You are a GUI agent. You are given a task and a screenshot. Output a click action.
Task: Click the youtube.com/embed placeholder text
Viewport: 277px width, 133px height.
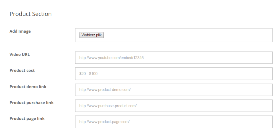click(111, 58)
